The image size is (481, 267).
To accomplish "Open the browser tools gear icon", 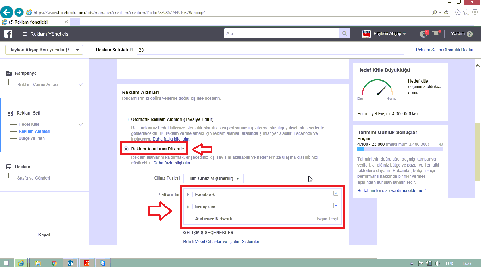I will pos(475,12).
